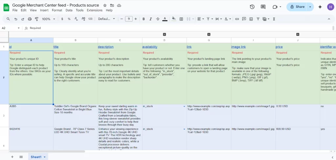
Task: Star this spreadsheet document
Action: [x=105, y=5]
